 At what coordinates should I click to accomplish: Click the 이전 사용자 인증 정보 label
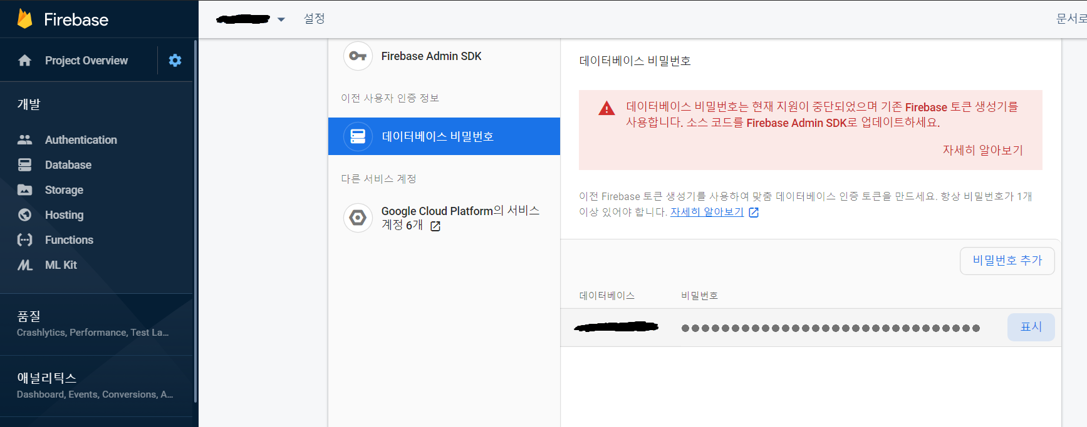click(x=390, y=98)
